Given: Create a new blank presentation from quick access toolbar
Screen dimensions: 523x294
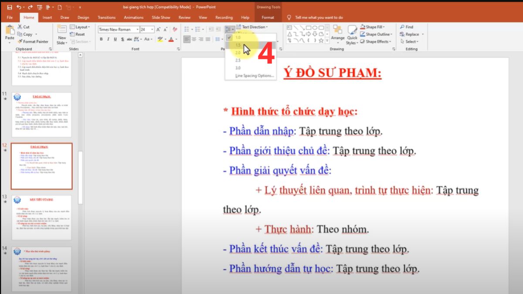Looking at the screenshot, I should coord(60,7).
